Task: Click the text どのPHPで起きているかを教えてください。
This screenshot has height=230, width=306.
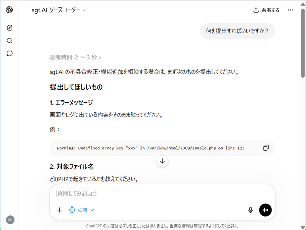Action: pyautogui.click(x=94, y=179)
